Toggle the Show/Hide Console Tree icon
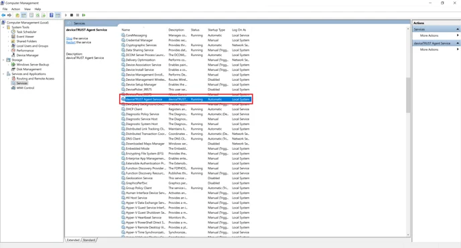Image resolution: width=461 pixels, height=248 pixels. tap(24, 15)
